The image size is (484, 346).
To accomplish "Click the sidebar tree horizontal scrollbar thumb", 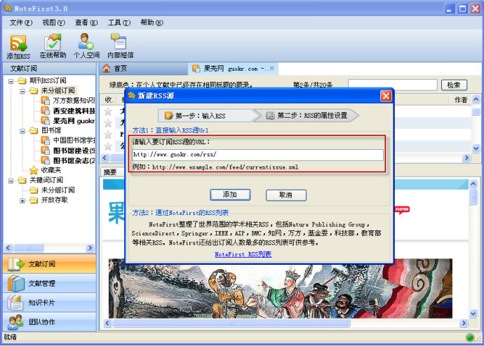I will [28, 248].
